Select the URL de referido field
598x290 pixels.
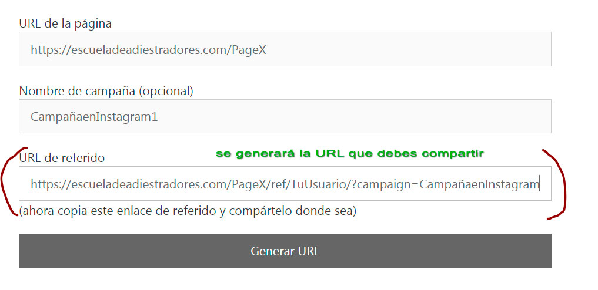click(x=285, y=183)
